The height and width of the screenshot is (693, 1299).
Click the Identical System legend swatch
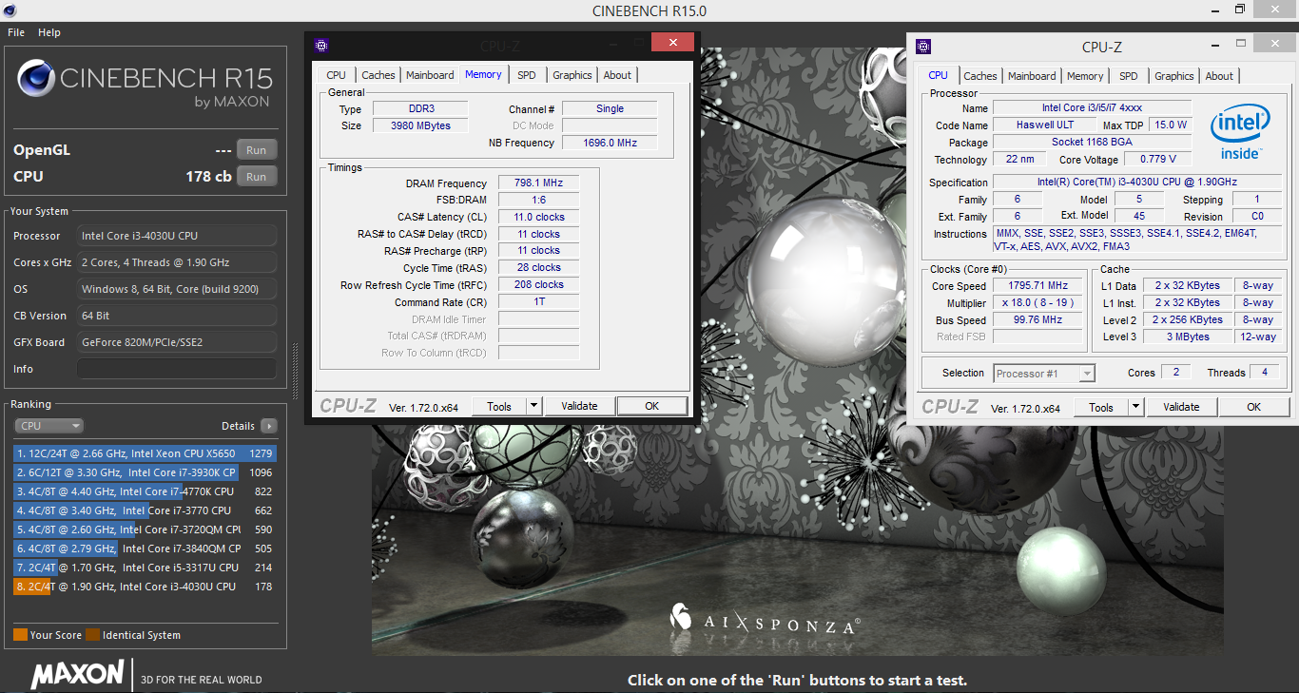[92, 635]
